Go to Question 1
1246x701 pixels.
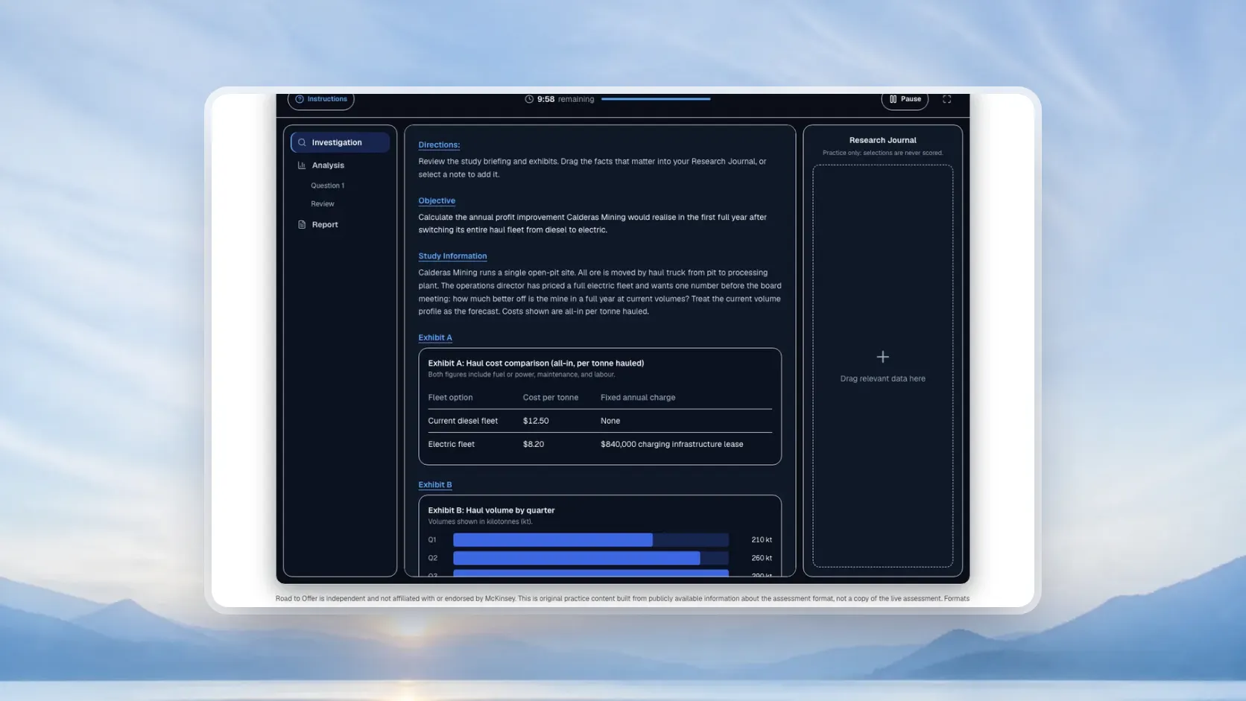327,185
